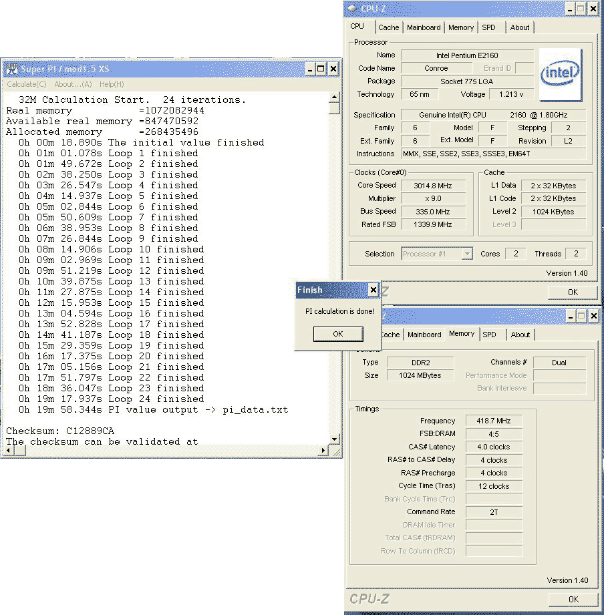Viewport: 604px width, 615px height.
Task: Click the Super PI title bar app icon
Action: tap(12, 69)
